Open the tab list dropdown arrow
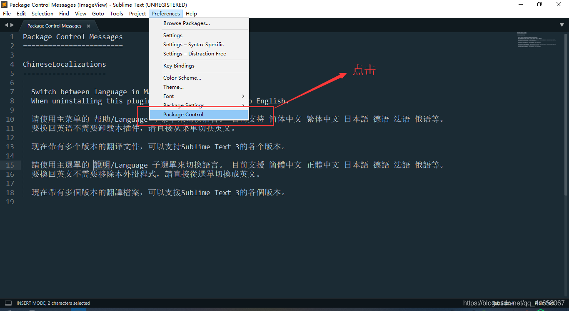Viewport: 569px width, 311px height. pyautogui.click(x=562, y=25)
